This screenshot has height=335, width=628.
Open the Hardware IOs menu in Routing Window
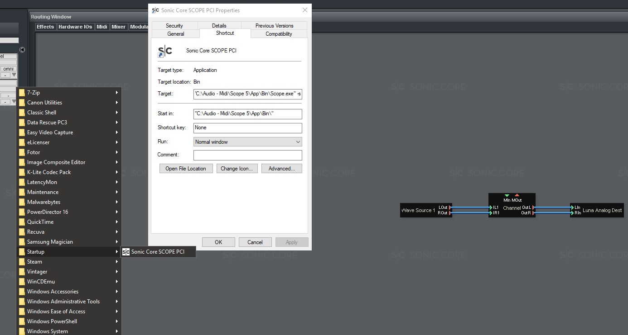click(75, 27)
